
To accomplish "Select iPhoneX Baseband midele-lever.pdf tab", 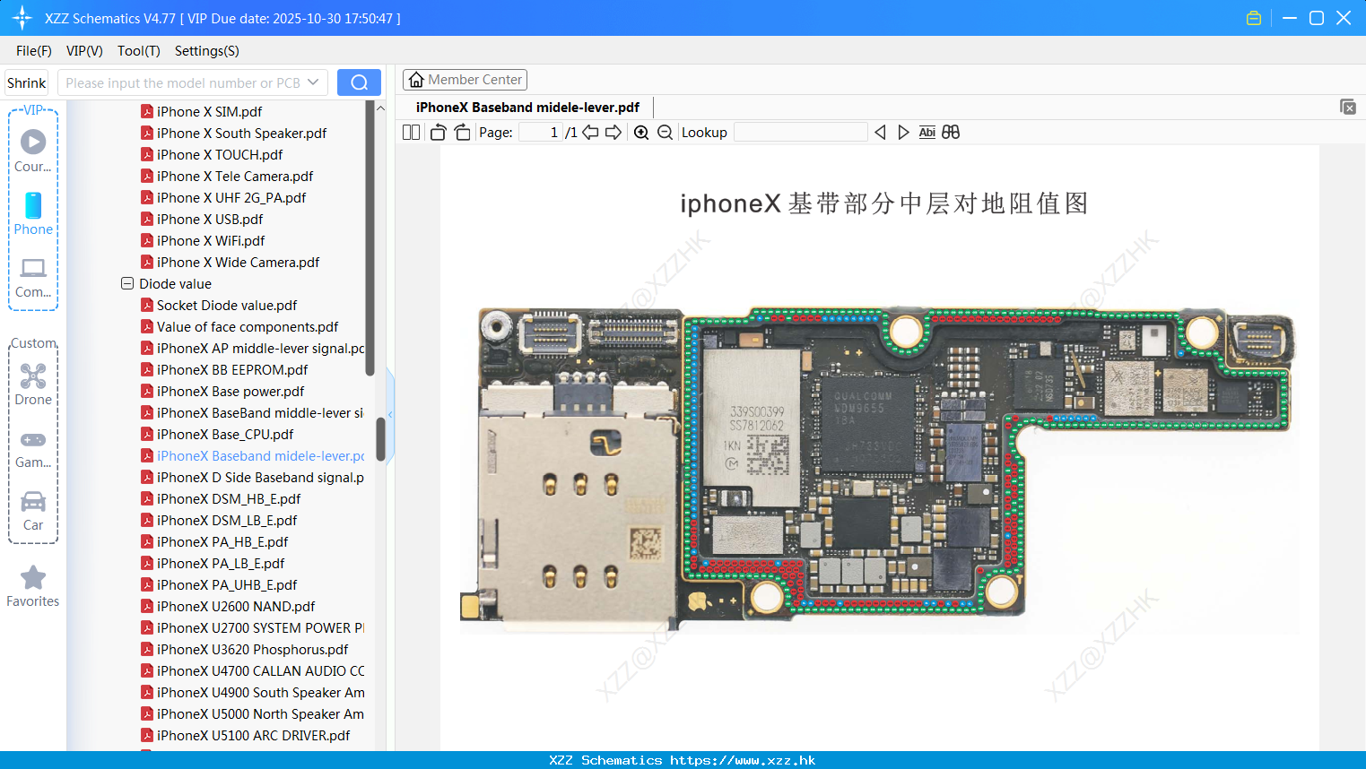I will click(527, 107).
